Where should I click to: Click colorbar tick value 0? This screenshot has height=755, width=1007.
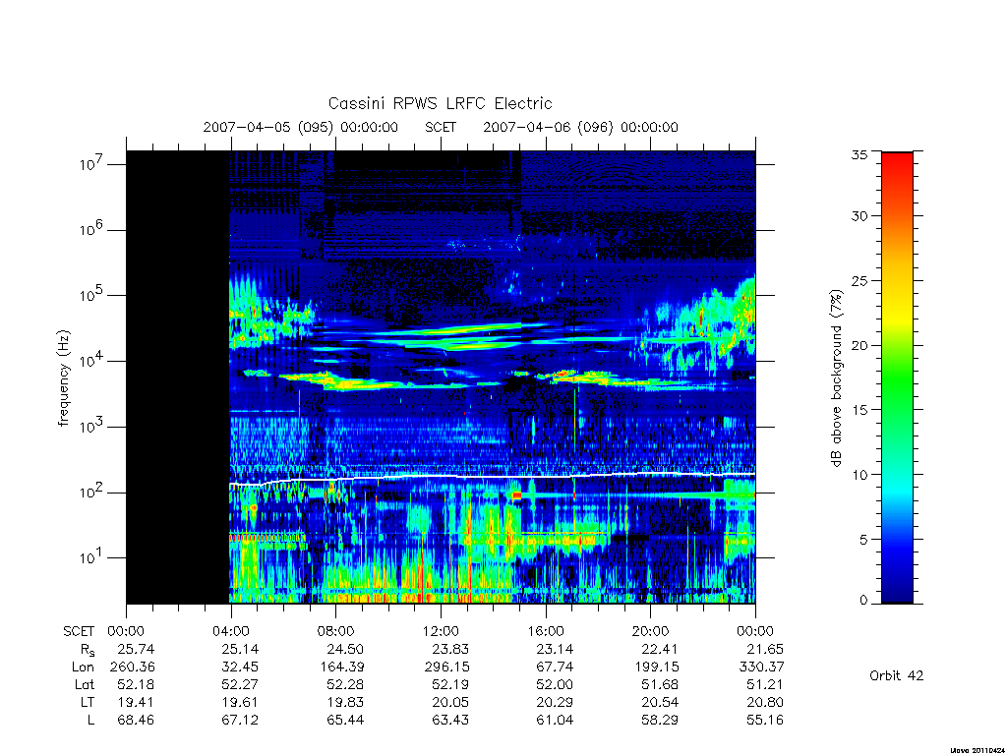[863, 601]
